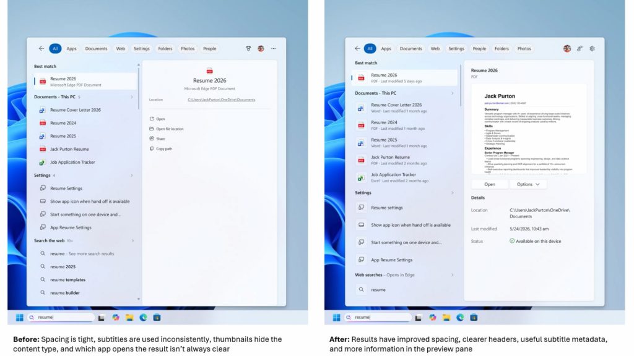This screenshot has width=634, height=356.
Task: Open Microsoft Store on the After taskbar
Action: [x=474, y=318]
